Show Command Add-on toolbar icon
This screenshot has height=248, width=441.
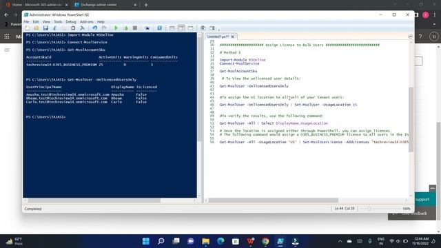coord(212,28)
